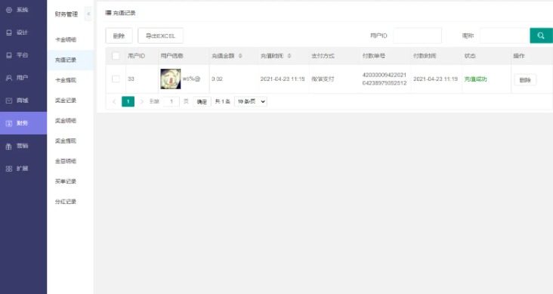
Task: Focus the jump-to-page number field
Action: (171, 101)
